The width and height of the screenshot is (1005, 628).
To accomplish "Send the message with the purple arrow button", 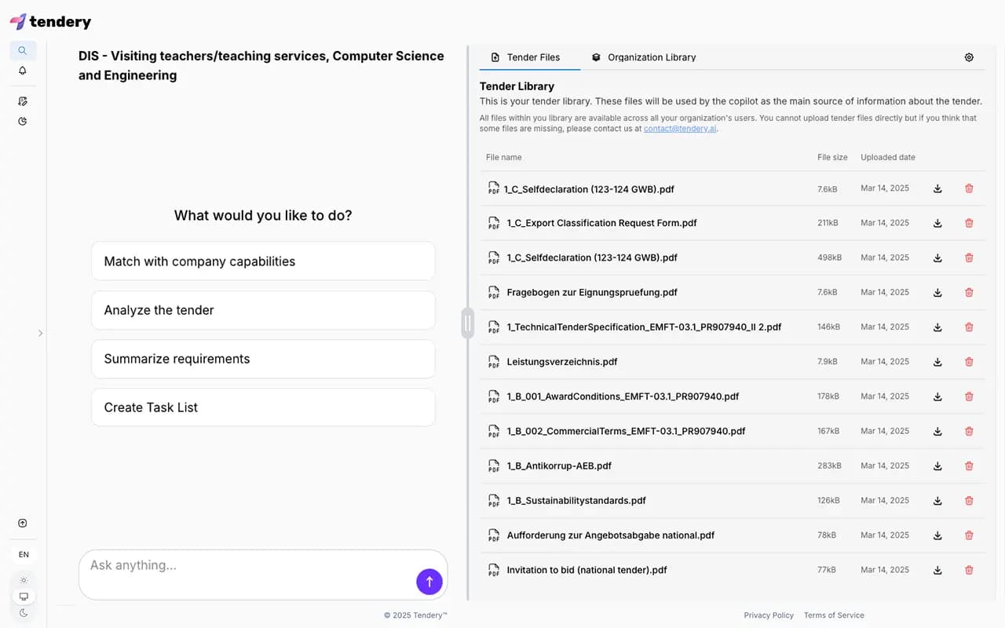I will coord(429,581).
